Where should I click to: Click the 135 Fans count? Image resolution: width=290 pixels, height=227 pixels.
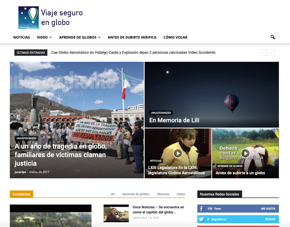click(214, 209)
